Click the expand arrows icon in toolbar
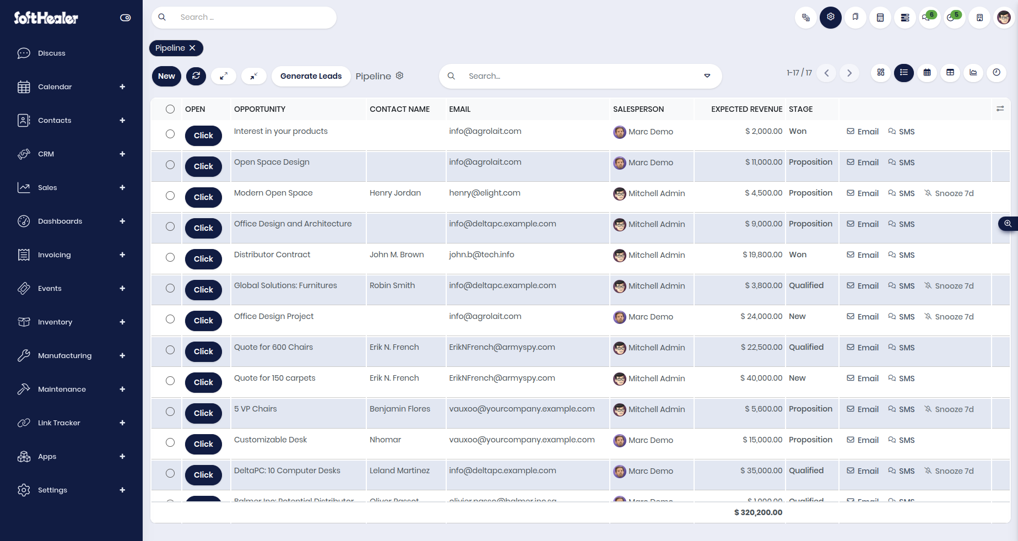1018x541 pixels. 224,76
